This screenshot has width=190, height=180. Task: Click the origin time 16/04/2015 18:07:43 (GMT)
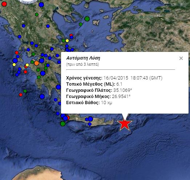133,78
